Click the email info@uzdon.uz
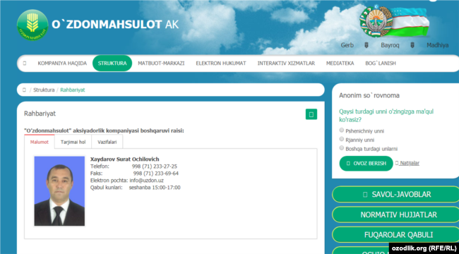Viewport: 459px width, 254px height. click(x=147, y=180)
